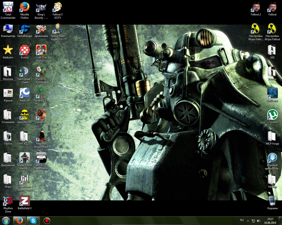Select the GMT.KZ_T... folder

(x=25, y=138)
